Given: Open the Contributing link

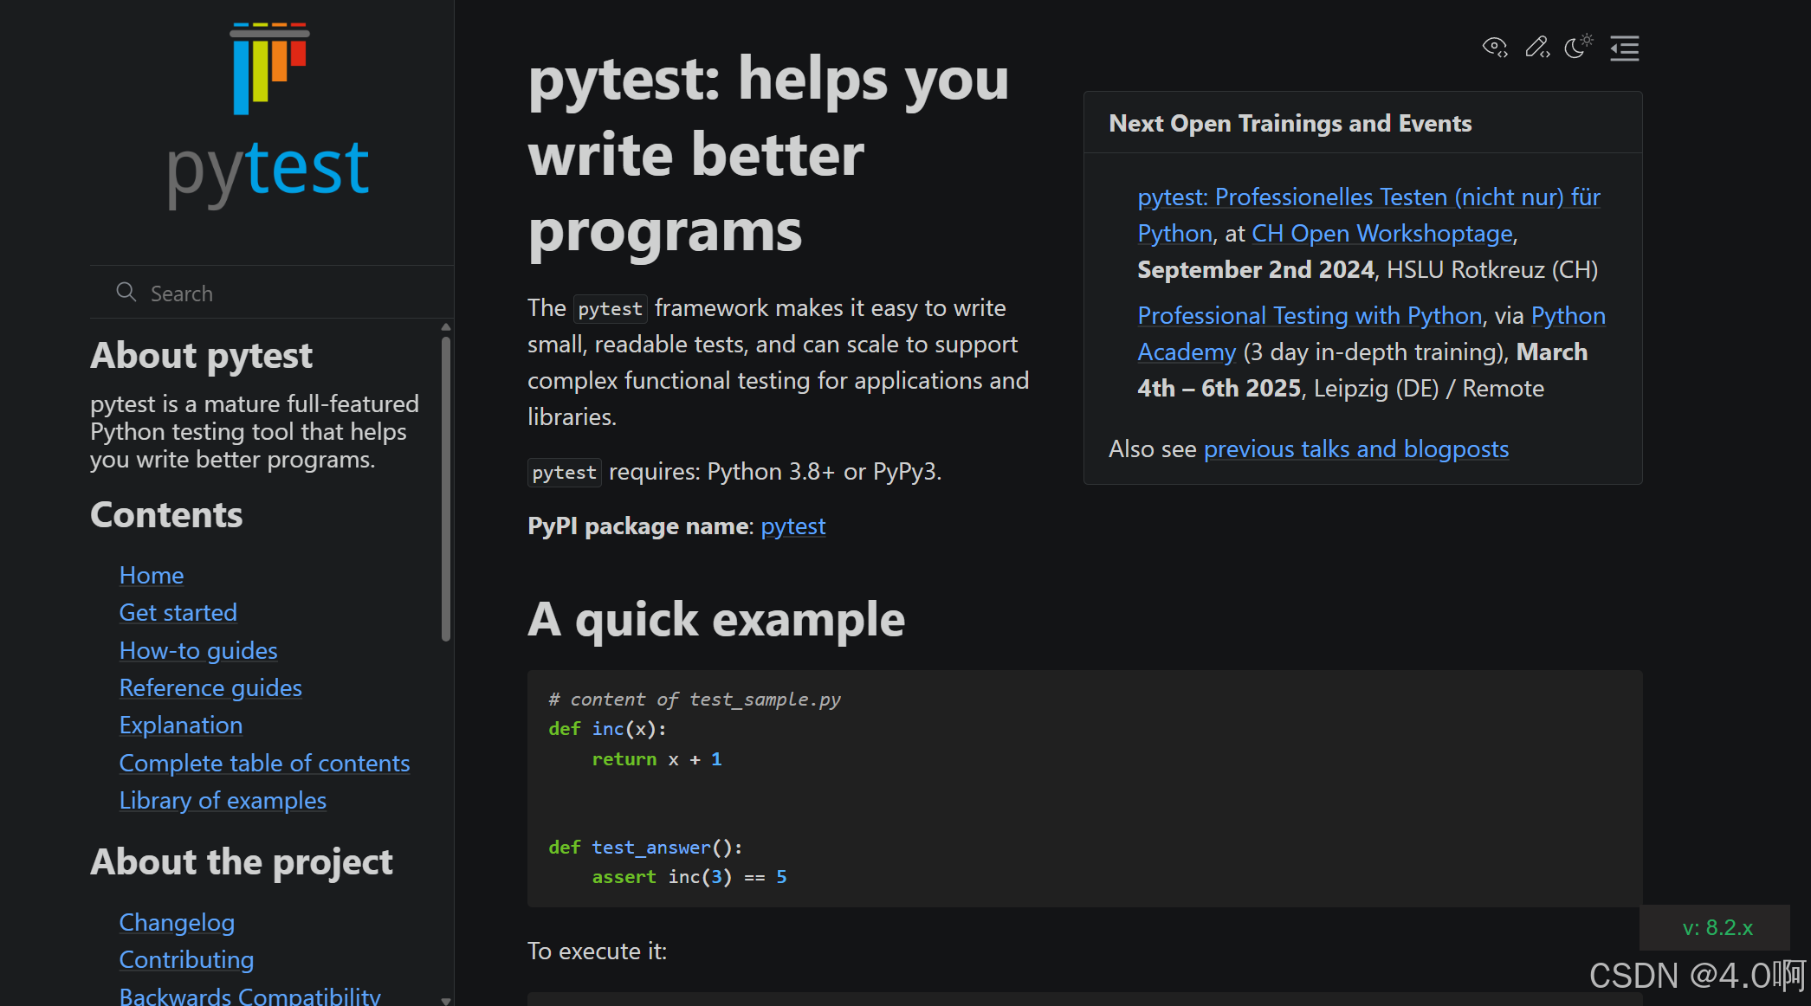Looking at the screenshot, I should point(186,959).
